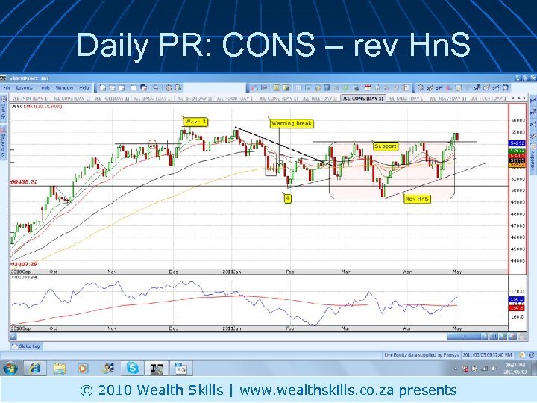537x403 pixels.
Task: Click the round blue status bar icon
Action: [x=531, y=355]
